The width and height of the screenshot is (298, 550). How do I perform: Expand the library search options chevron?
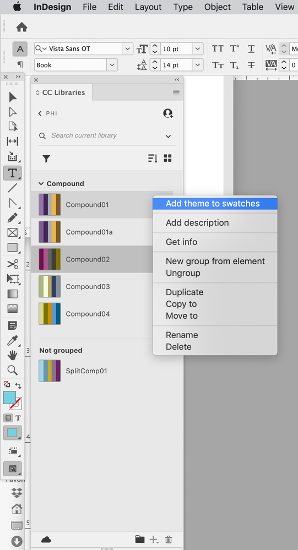(168, 136)
